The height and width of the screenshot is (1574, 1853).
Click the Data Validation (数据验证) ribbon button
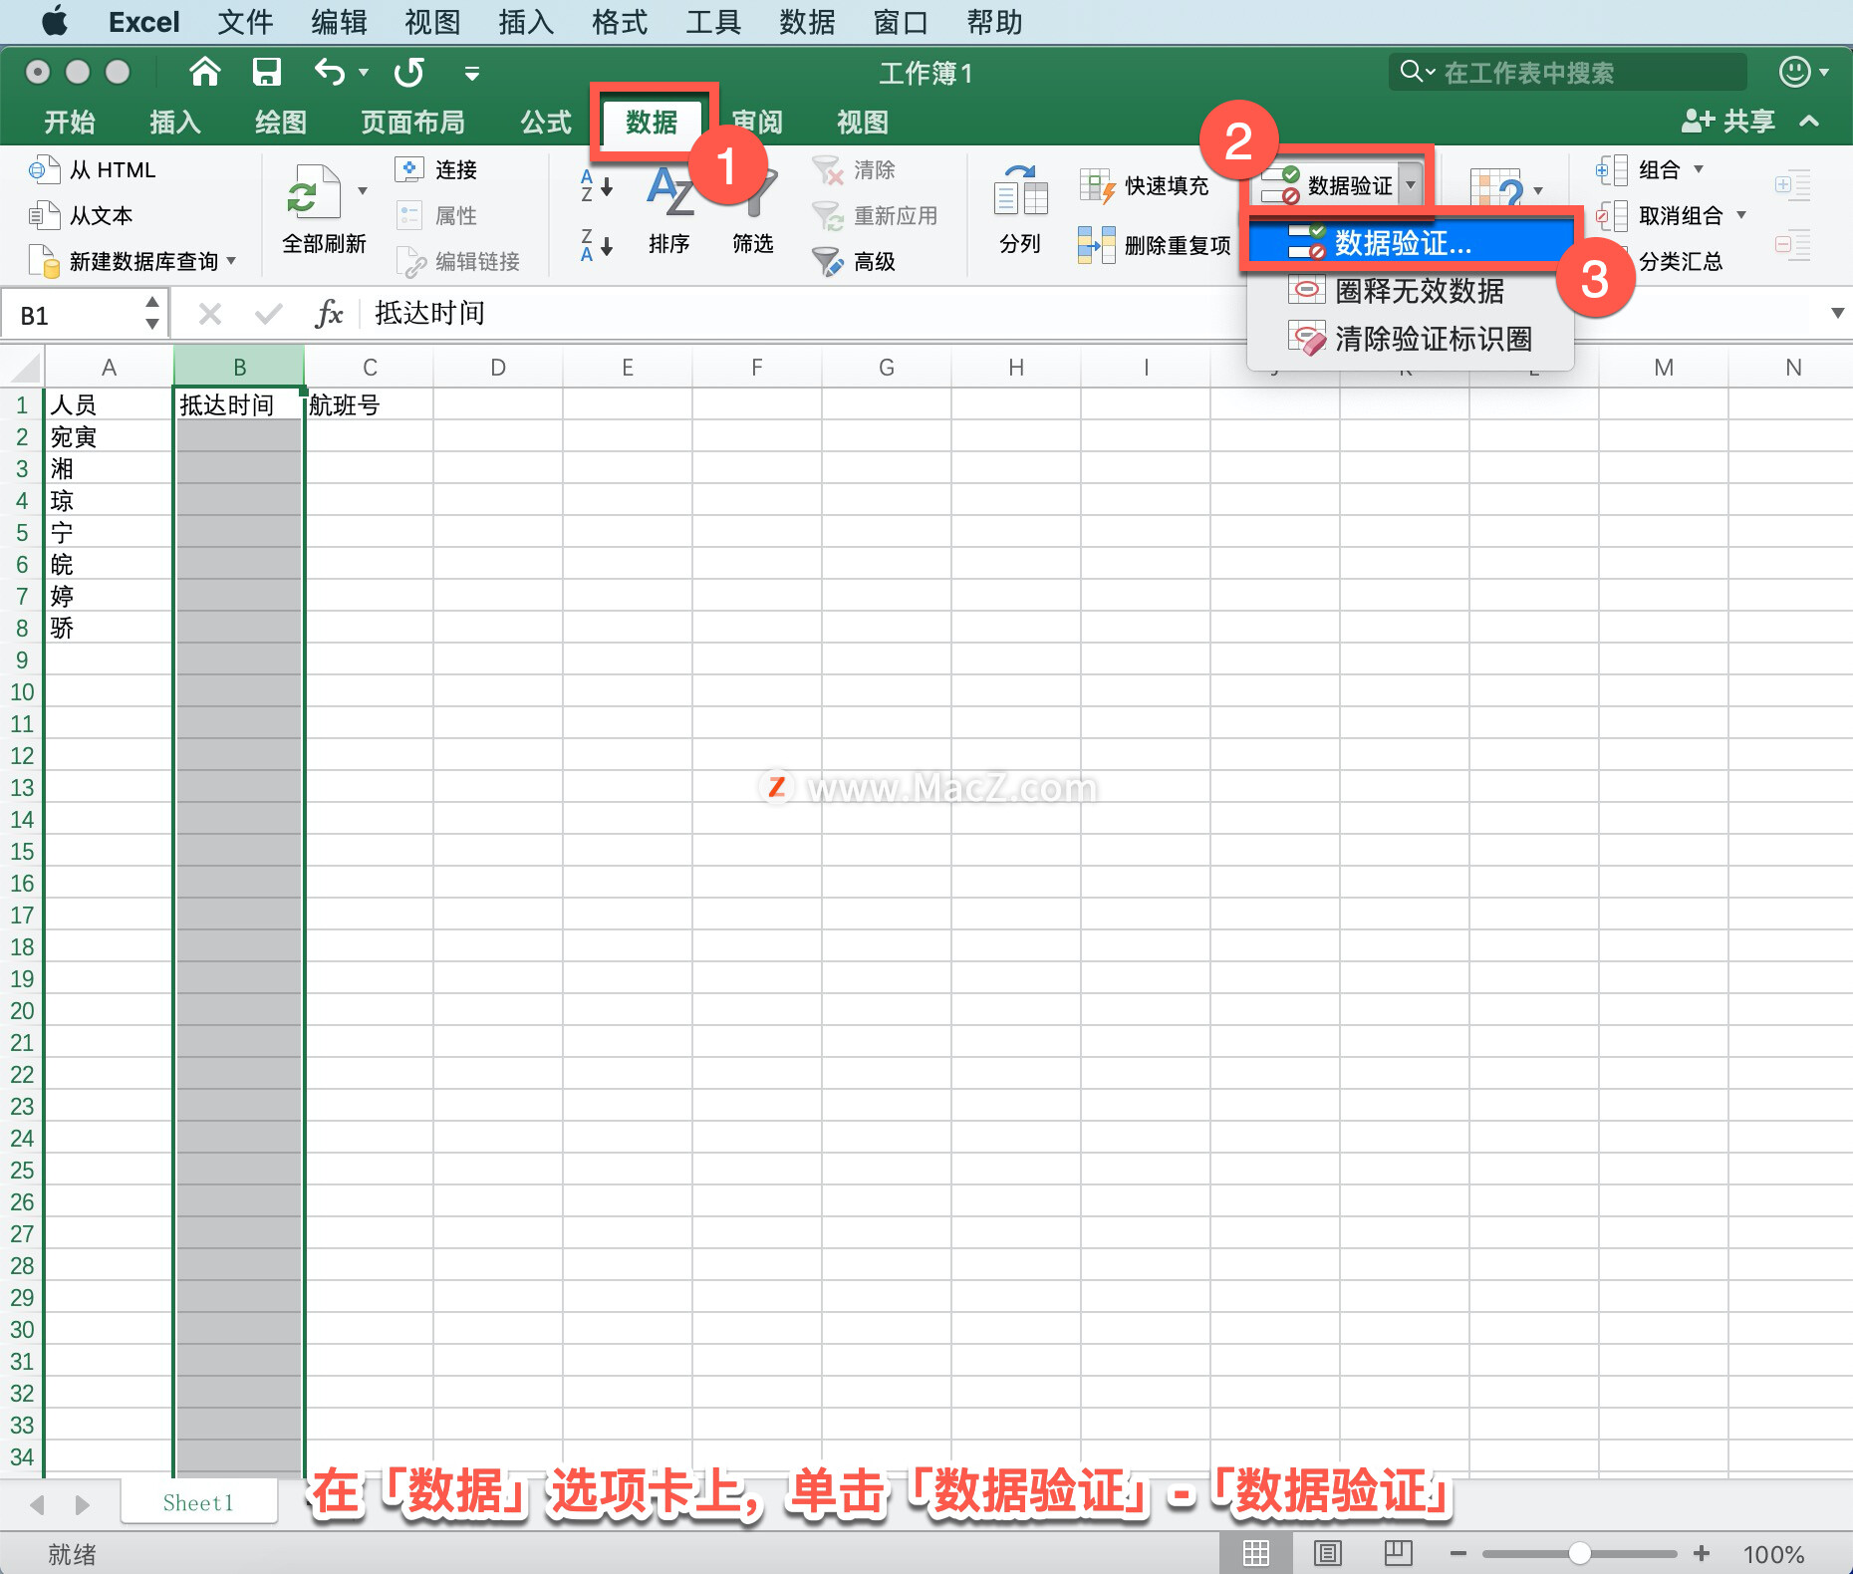(x=1327, y=185)
